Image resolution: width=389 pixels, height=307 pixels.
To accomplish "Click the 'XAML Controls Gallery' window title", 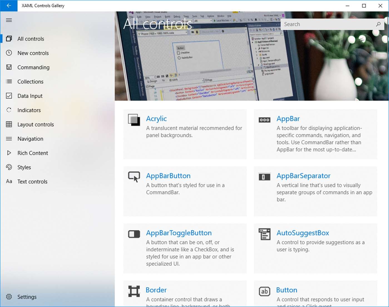I will 43,6.
